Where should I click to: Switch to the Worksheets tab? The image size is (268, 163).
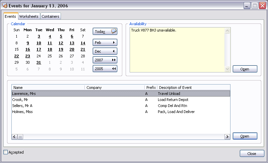pos(29,16)
